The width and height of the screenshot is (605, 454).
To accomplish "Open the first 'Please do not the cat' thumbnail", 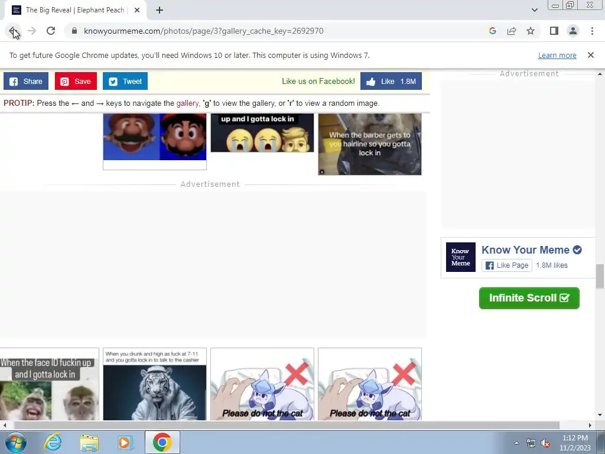I will tap(262, 384).
